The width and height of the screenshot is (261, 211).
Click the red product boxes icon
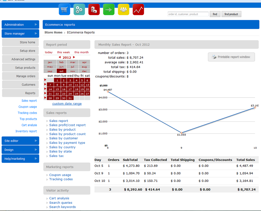pos(94,9)
